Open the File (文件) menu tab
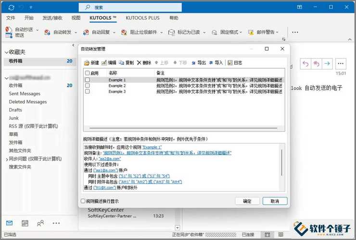 [11, 18]
